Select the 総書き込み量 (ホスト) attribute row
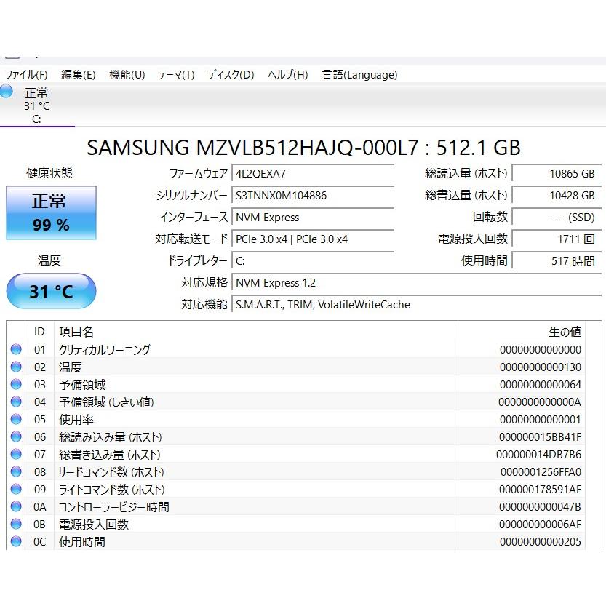The height and width of the screenshot is (606, 606). 295,454
